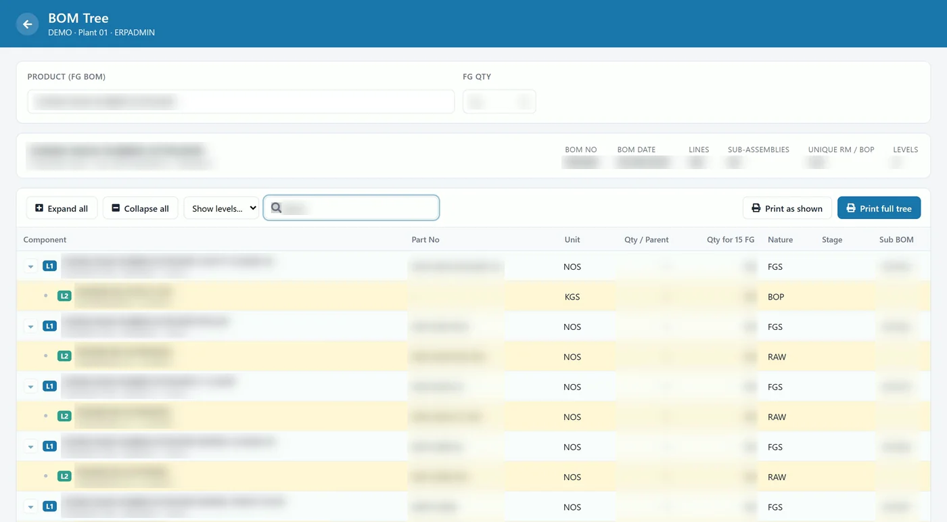The image size is (947, 522).
Task: Collapse the L1 parent above the KGS row
Action: [x=30, y=266]
